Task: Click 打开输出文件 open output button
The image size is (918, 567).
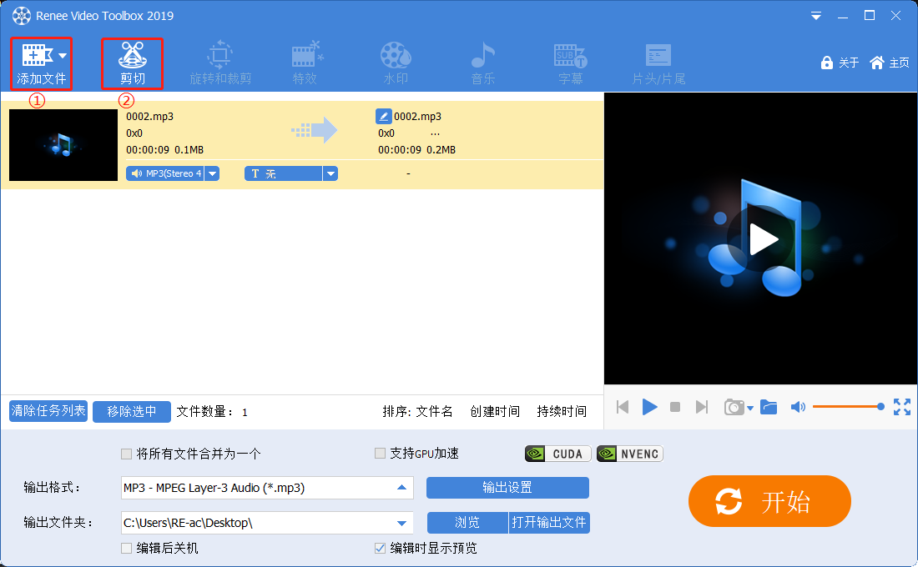Action: pos(549,523)
